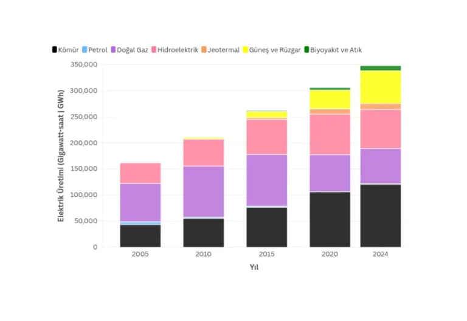
Task: Click the pink hydro segment of 2005 bar
Action: pyautogui.click(x=140, y=173)
